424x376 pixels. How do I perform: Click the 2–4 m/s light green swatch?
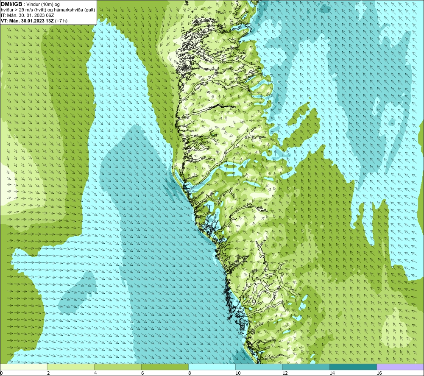pos(70,367)
